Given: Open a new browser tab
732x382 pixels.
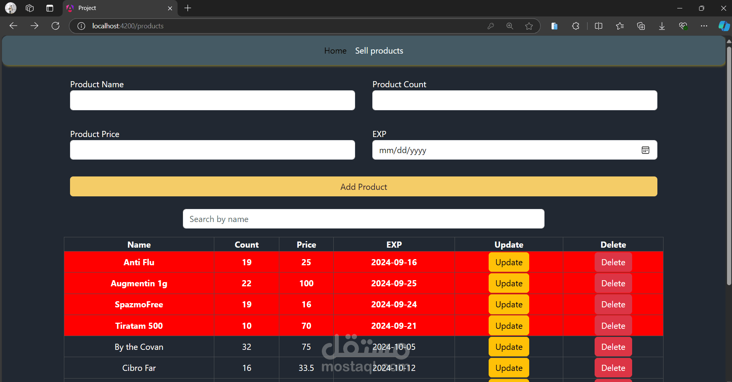Looking at the screenshot, I should (x=187, y=8).
